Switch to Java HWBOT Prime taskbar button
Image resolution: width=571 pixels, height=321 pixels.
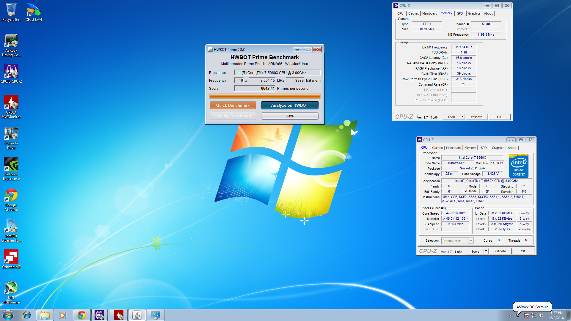click(x=137, y=315)
